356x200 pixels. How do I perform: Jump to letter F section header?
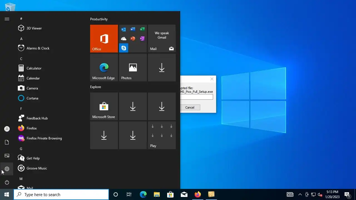[x=21, y=109]
